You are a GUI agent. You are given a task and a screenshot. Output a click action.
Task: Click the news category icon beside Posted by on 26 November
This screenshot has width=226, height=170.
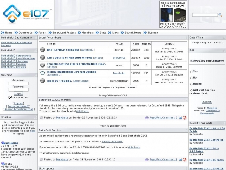coord(41,117)
